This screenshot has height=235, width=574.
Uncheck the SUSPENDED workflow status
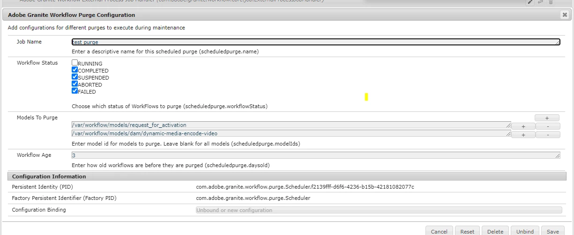point(75,77)
